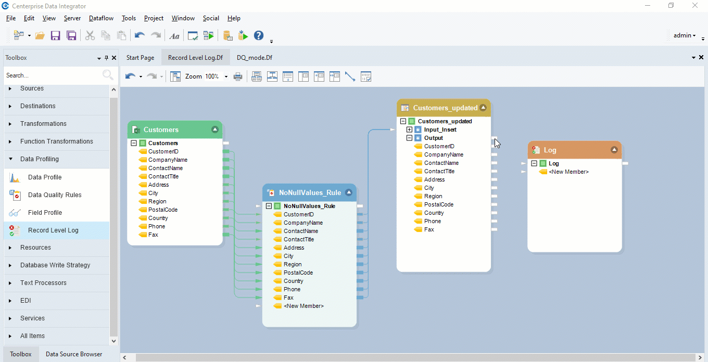The width and height of the screenshot is (708, 362).
Task: Click the Undo arrow in the main toolbar
Action: click(139, 35)
